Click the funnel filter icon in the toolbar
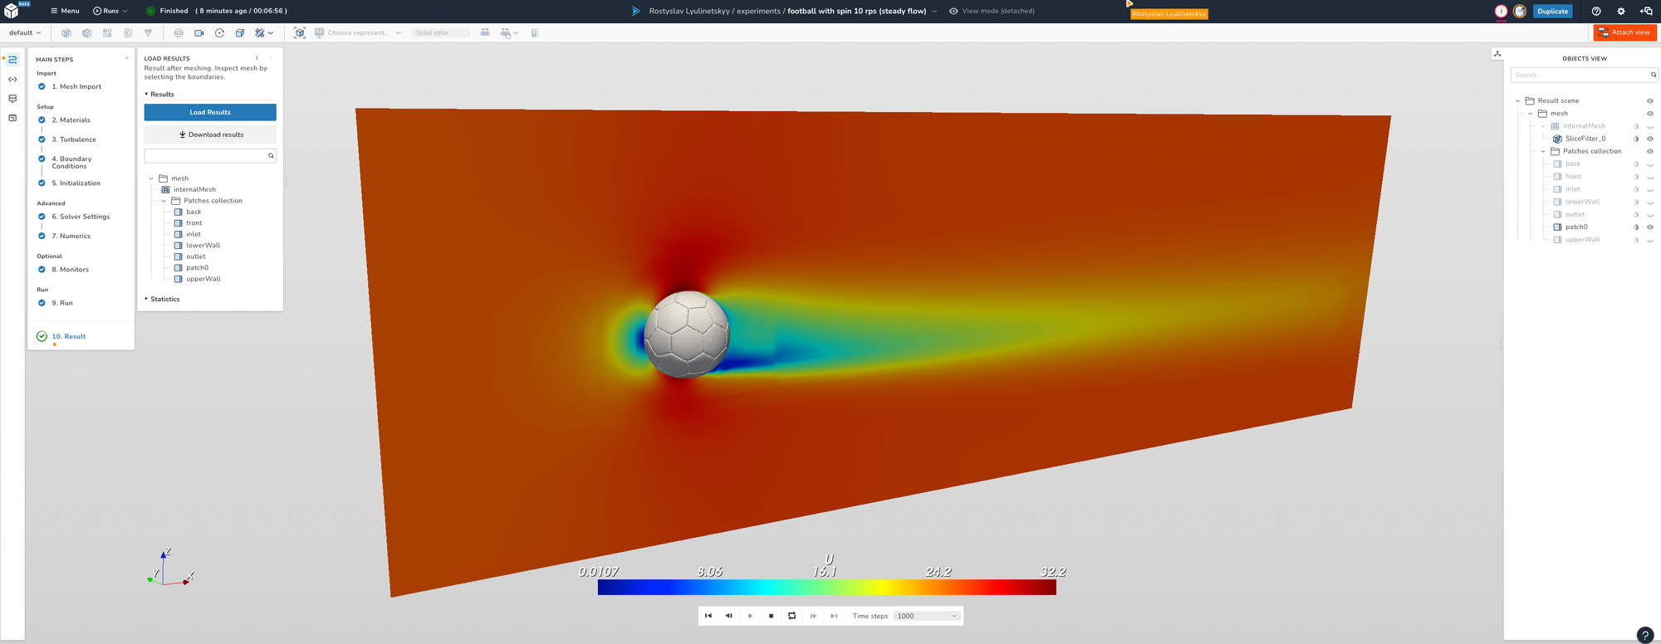The width and height of the screenshot is (1661, 644). 148,33
